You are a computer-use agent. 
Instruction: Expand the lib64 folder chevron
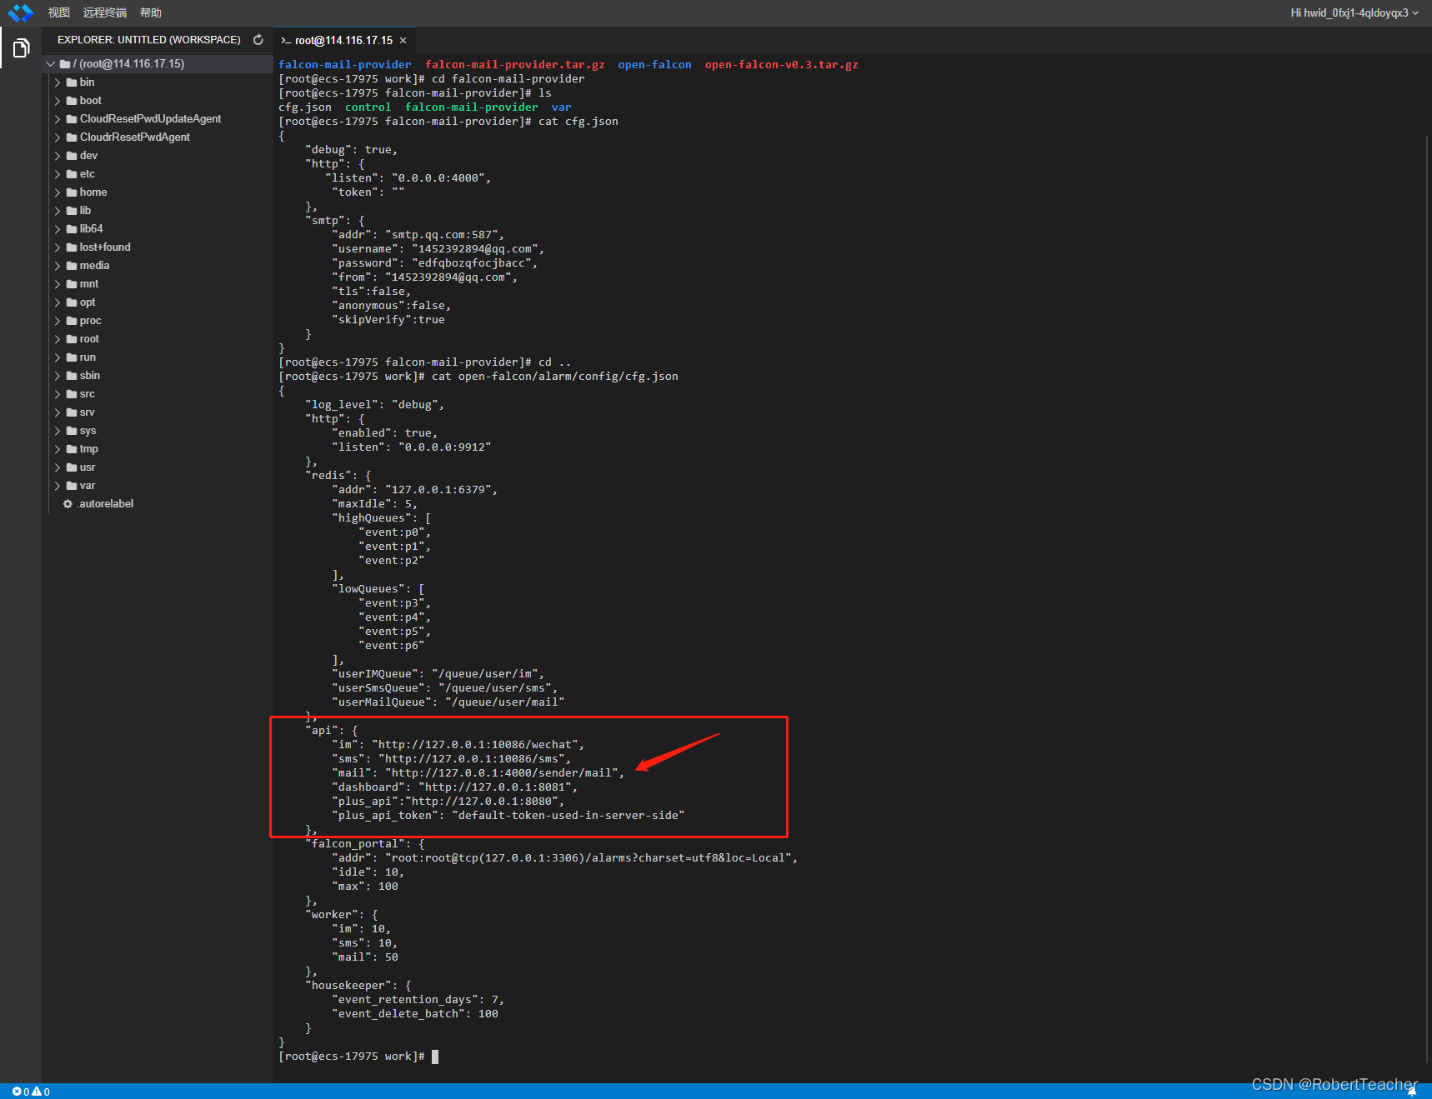coord(58,229)
